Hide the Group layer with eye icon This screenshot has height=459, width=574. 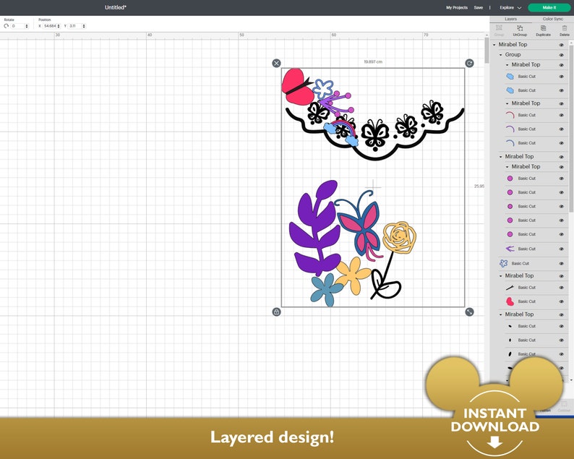[561, 55]
